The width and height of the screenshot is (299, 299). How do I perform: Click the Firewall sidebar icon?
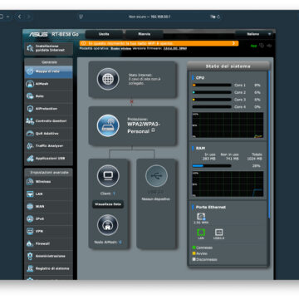[30, 243]
